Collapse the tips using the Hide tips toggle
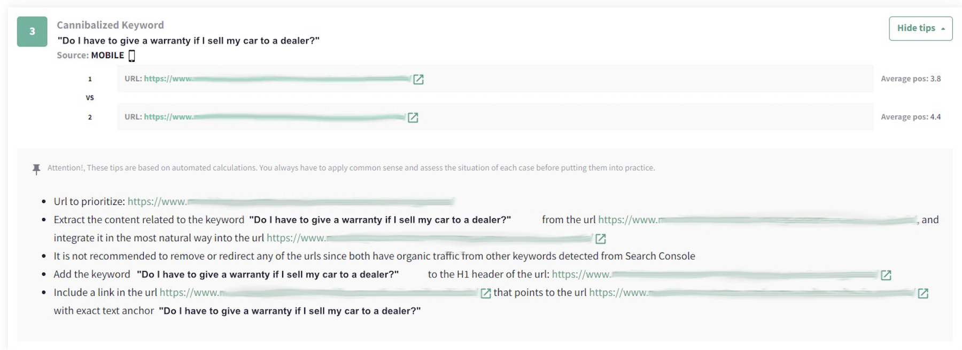This screenshot has width=962, height=350. click(920, 28)
